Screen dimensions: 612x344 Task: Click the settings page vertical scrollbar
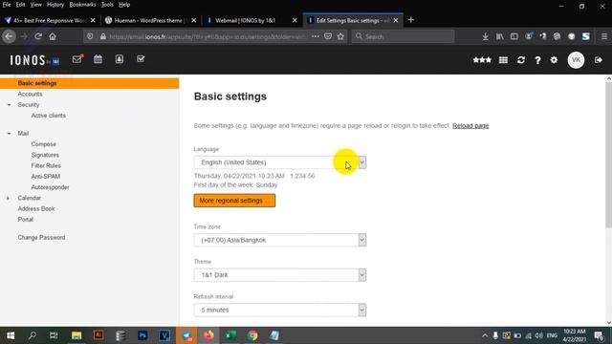(608, 155)
